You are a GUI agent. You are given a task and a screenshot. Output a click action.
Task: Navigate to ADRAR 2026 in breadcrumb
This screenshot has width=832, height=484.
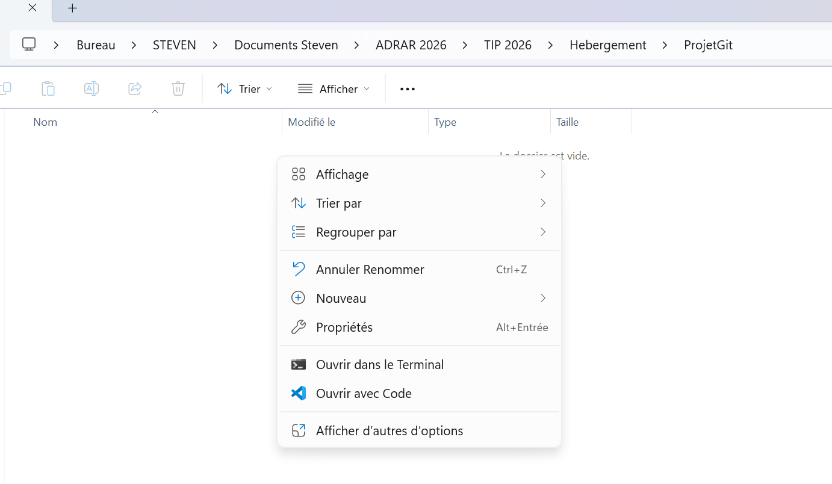click(x=411, y=45)
